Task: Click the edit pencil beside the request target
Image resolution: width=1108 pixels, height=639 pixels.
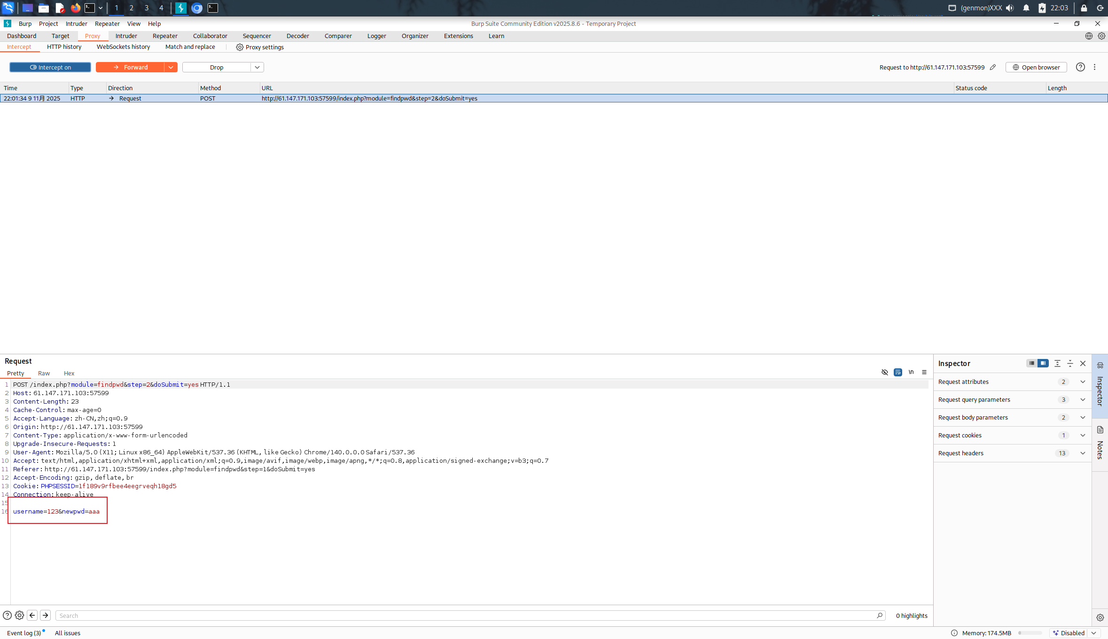Action: click(x=993, y=67)
